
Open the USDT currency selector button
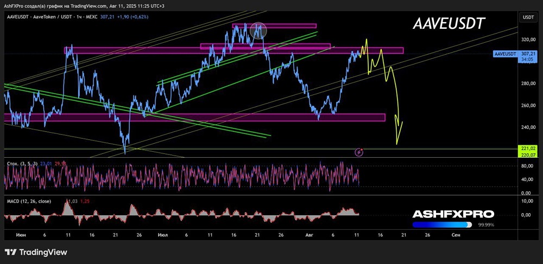click(x=528, y=16)
